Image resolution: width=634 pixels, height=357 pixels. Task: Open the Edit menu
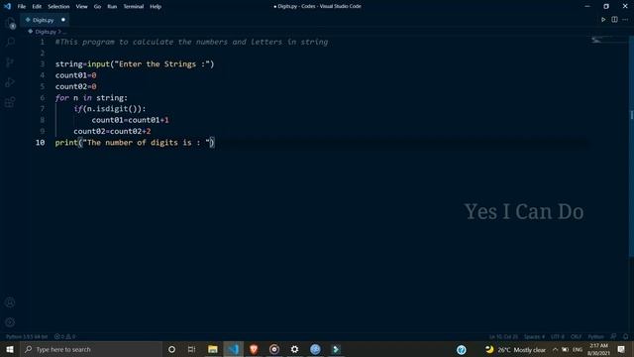point(37,7)
